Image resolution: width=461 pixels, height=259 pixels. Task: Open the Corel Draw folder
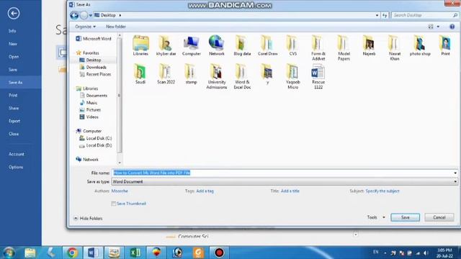(x=267, y=45)
